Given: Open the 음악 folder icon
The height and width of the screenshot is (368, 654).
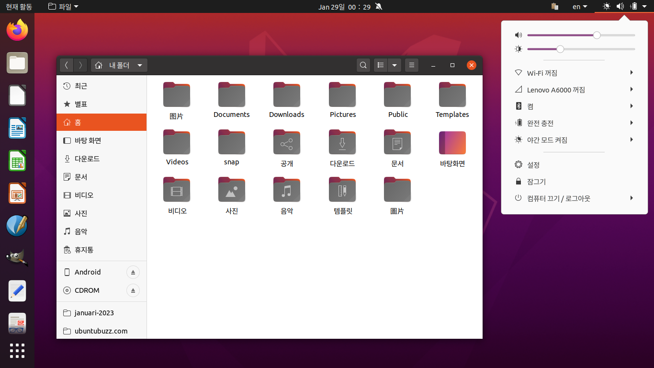Looking at the screenshot, I should coord(287,190).
